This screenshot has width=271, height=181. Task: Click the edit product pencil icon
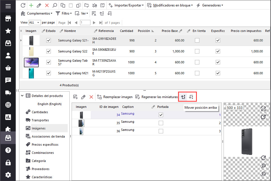click(39, 5)
